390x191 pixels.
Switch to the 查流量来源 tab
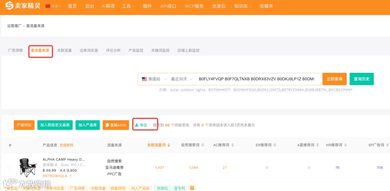[40, 50]
